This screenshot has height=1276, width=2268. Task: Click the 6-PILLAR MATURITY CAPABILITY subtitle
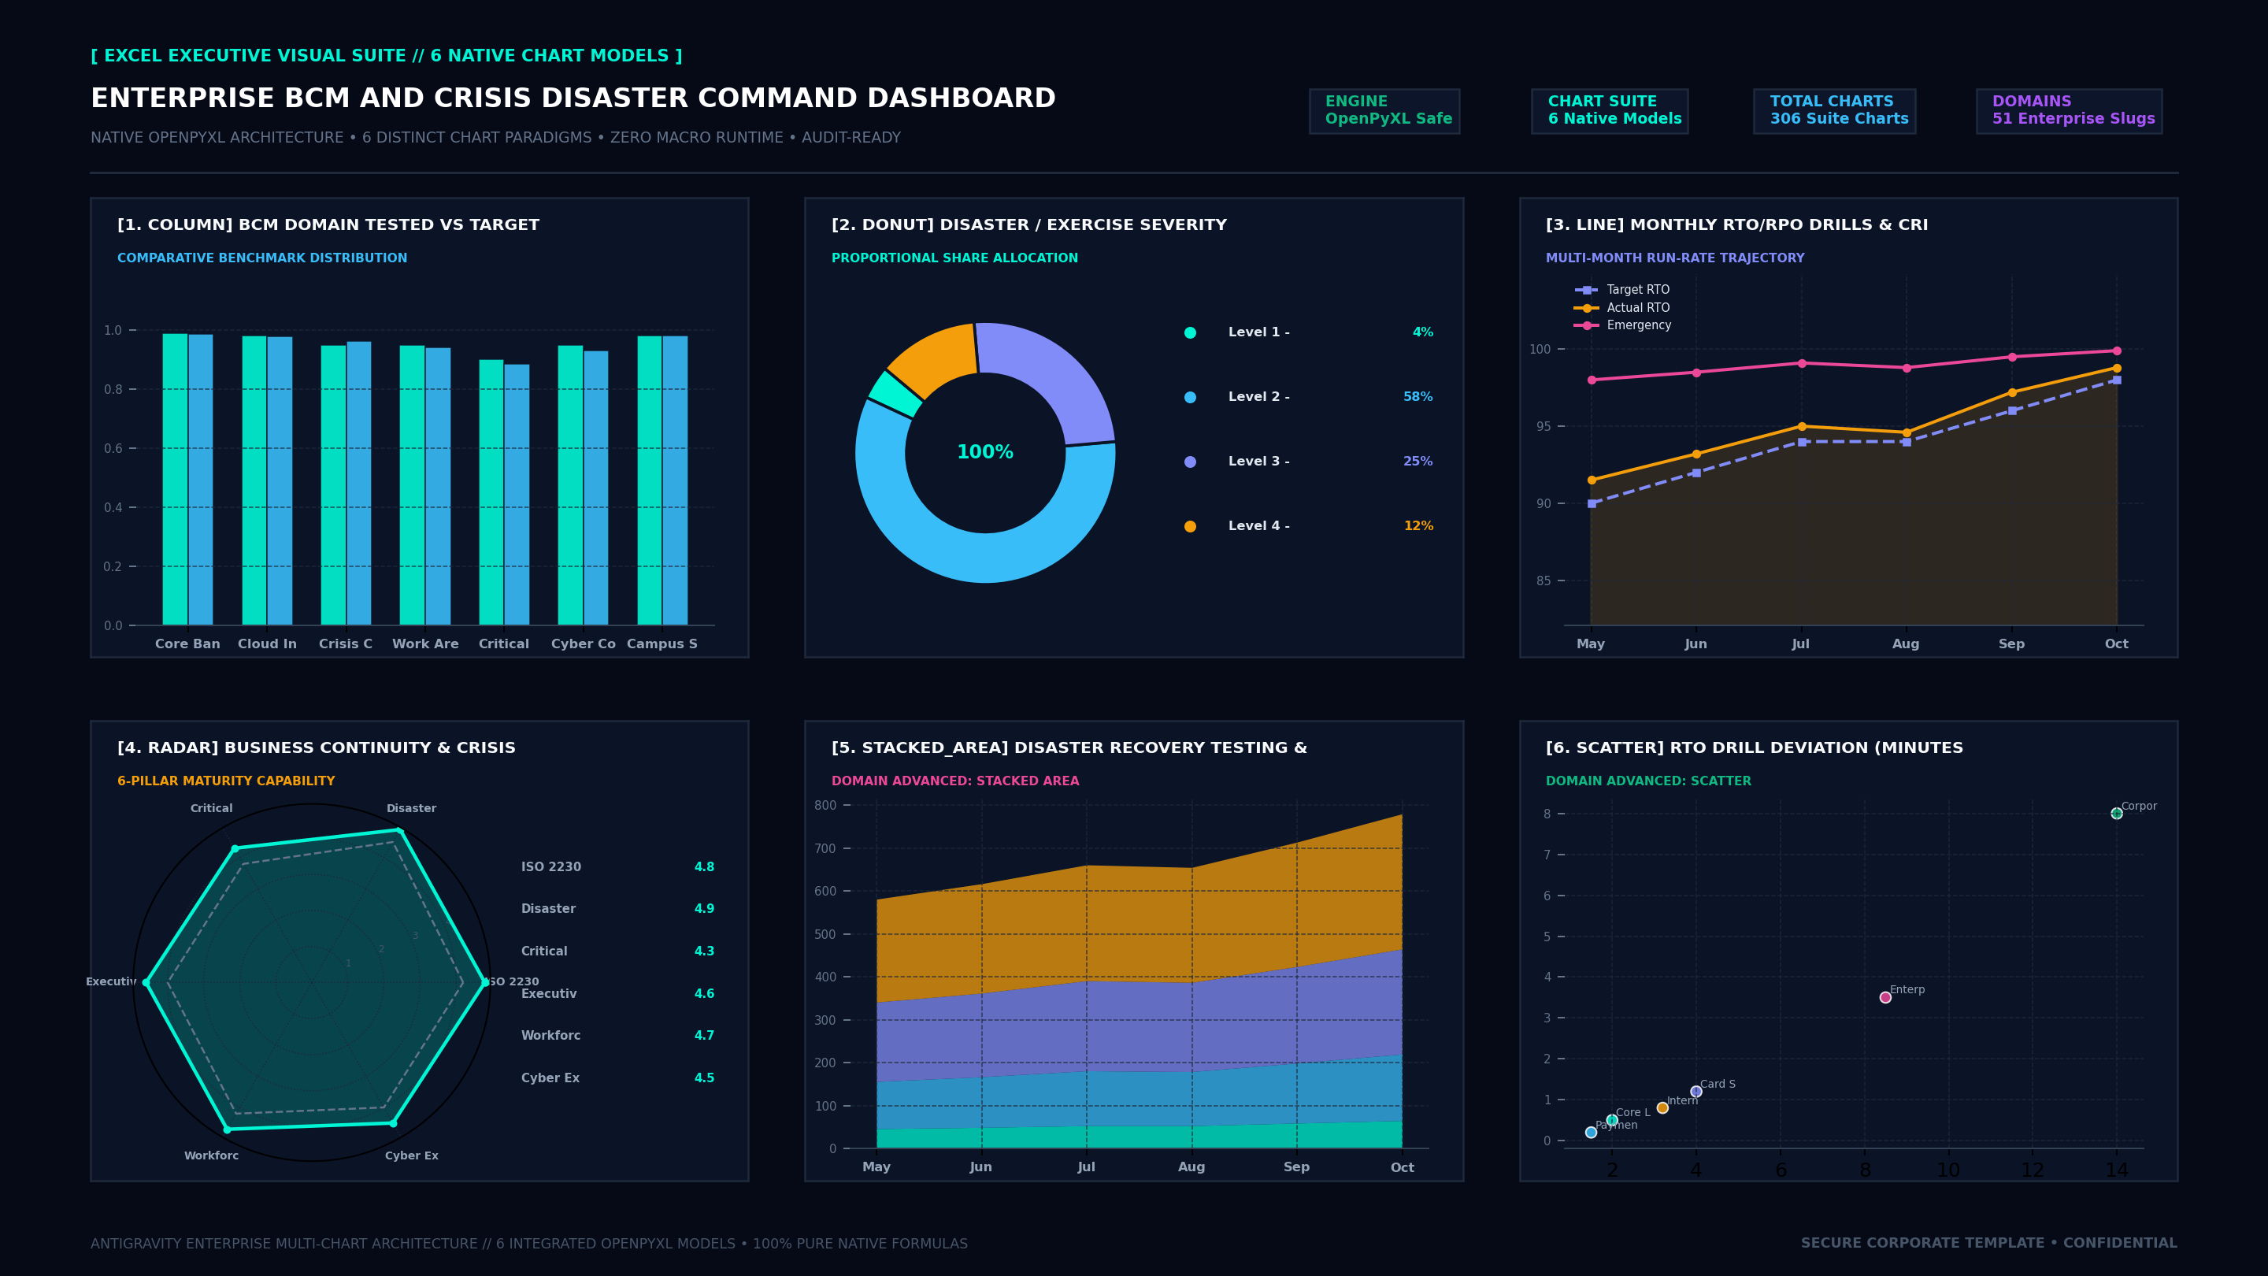[226, 782]
